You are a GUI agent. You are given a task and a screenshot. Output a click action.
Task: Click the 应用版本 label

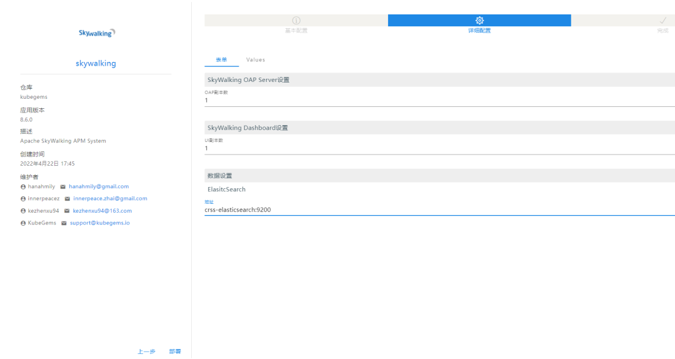[x=32, y=110]
